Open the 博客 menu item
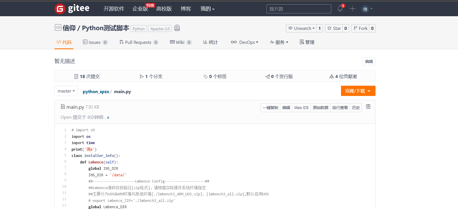The image size is (458, 209). (186, 9)
